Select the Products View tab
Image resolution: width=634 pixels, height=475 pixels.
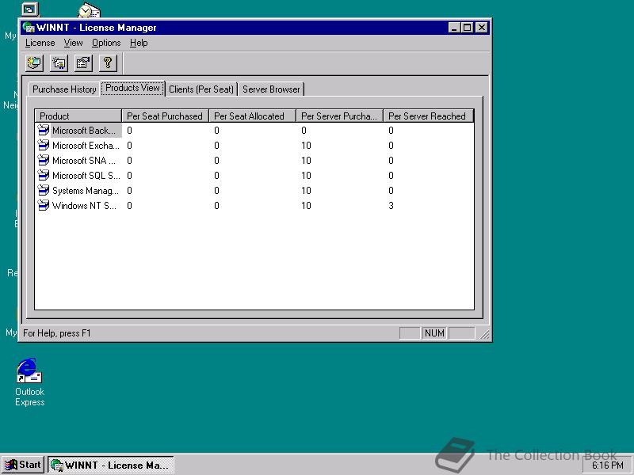pyautogui.click(x=132, y=88)
